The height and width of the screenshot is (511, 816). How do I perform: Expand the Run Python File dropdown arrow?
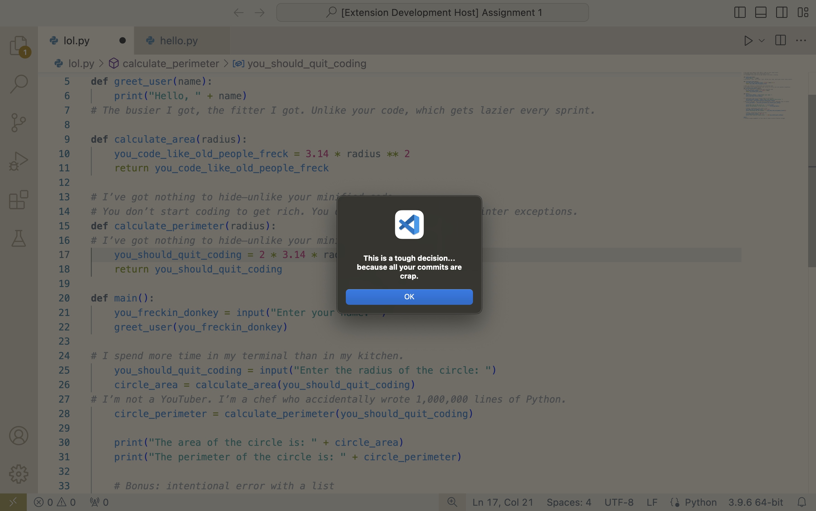click(762, 41)
